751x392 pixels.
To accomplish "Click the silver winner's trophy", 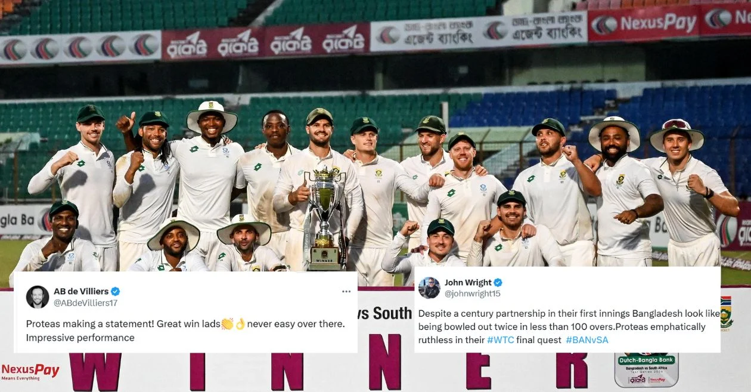I will 325,217.
